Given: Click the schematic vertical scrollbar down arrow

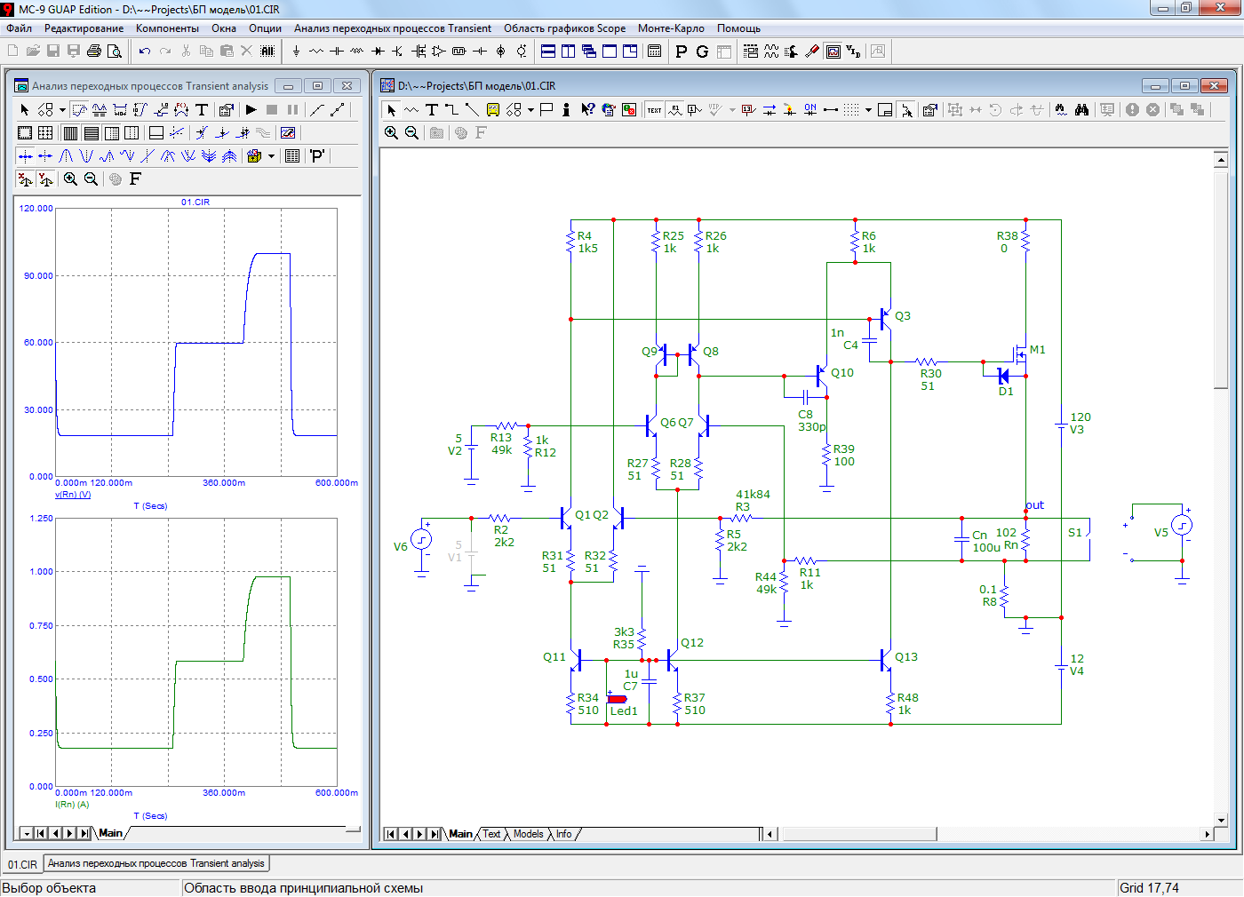Looking at the screenshot, I should click(x=1221, y=820).
